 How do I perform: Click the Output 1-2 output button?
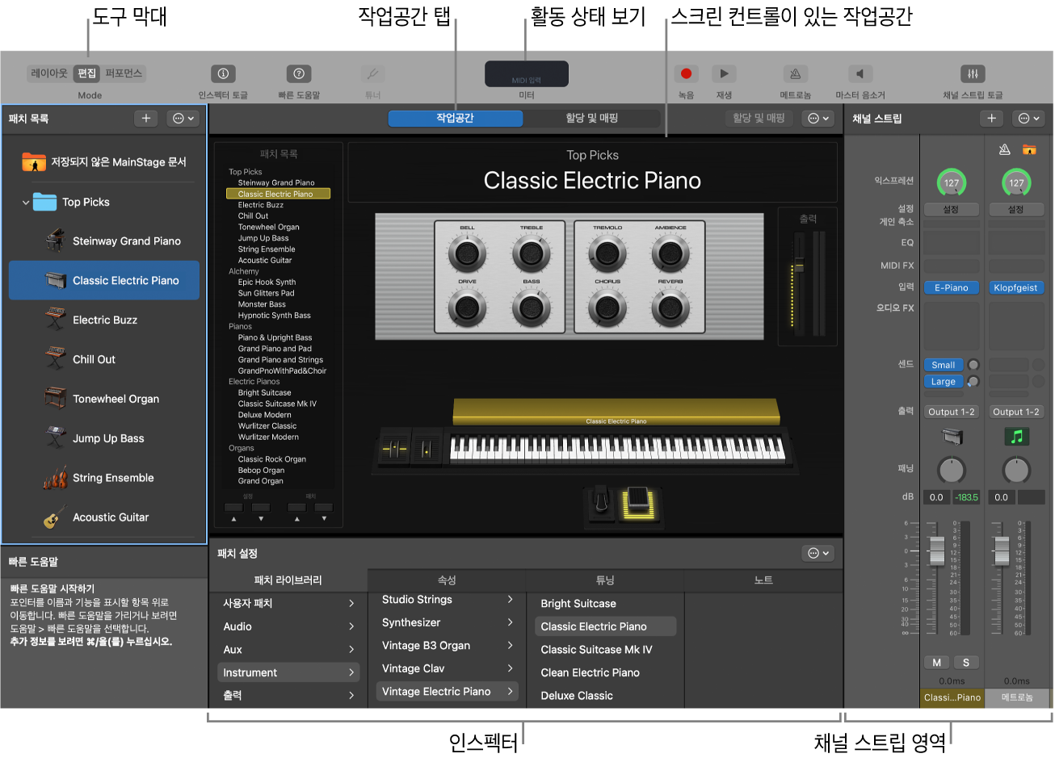tap(951, 411)
